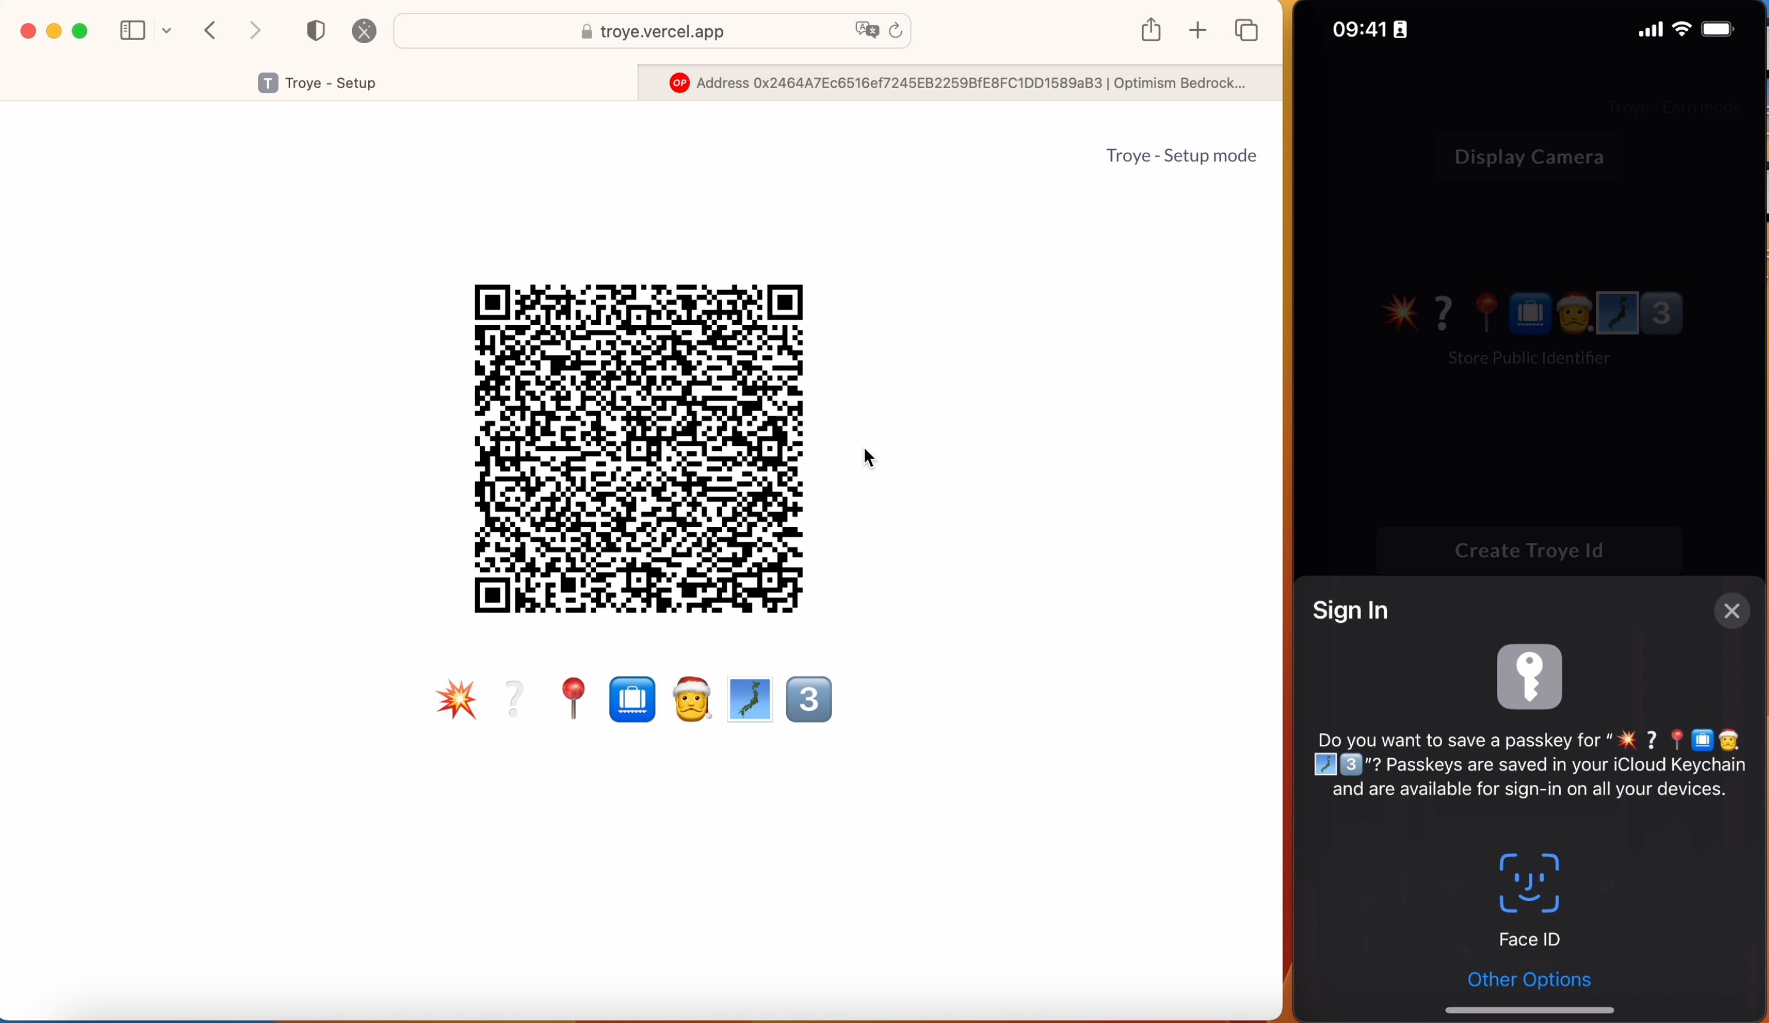The image size is (1769, 1023).
Task: Show the tab overview
Action: pyautogui.click(x=1246, y=30)
